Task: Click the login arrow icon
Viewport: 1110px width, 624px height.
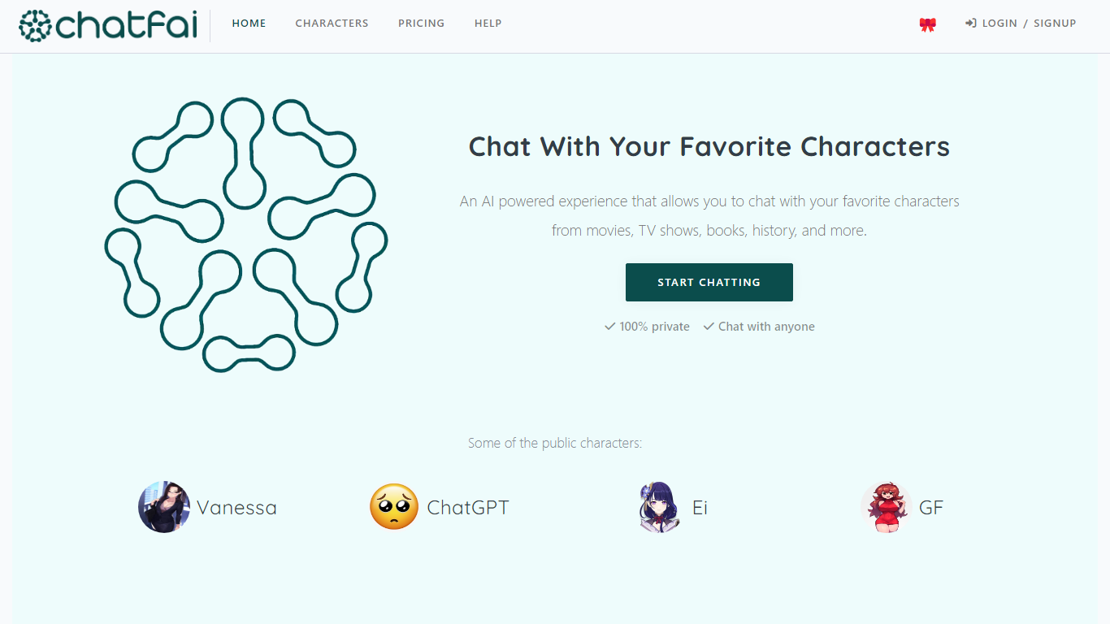Action: coord(970,24)
